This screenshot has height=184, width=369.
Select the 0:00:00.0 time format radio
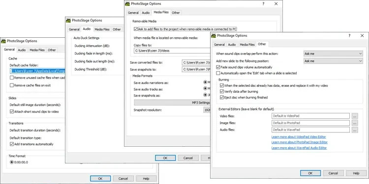(x=12, y=162)
